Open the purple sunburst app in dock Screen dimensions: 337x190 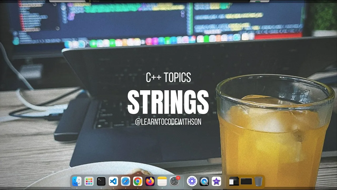pyautogui.click(x=192, y=181)
